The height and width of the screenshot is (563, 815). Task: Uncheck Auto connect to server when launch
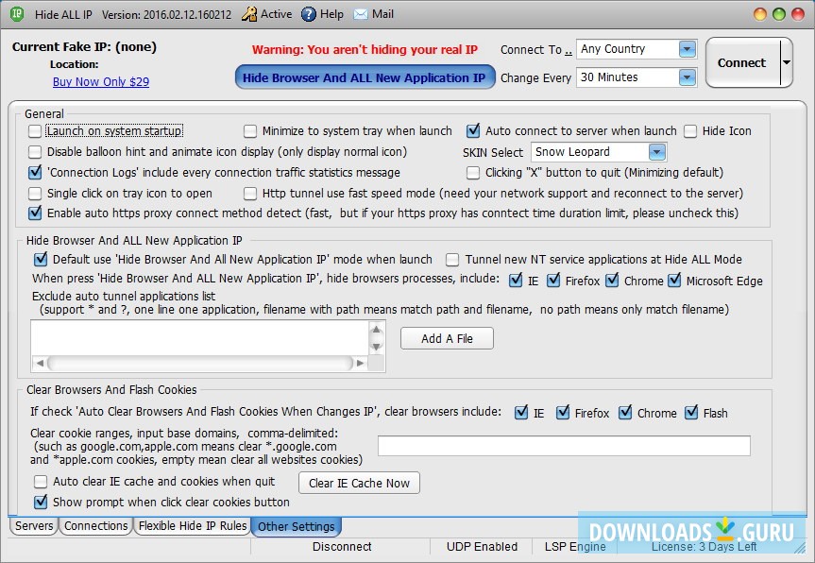(x=473, y=130)
